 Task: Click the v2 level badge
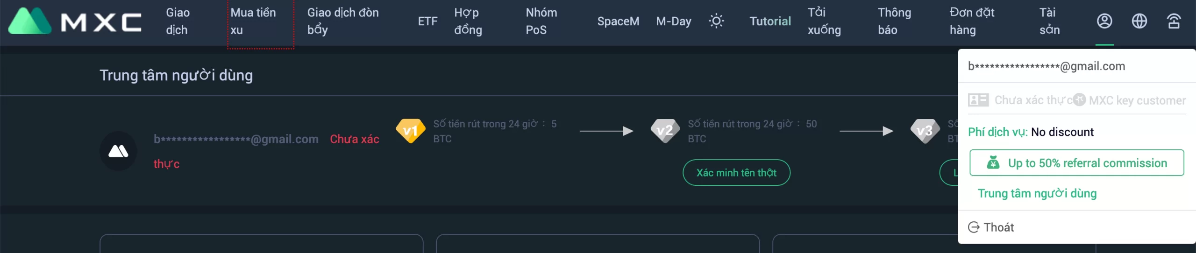coord(665,131)
